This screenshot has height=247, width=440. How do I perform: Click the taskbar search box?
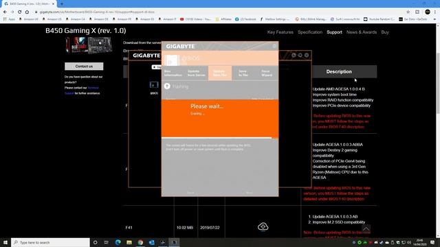pos(50,242)
